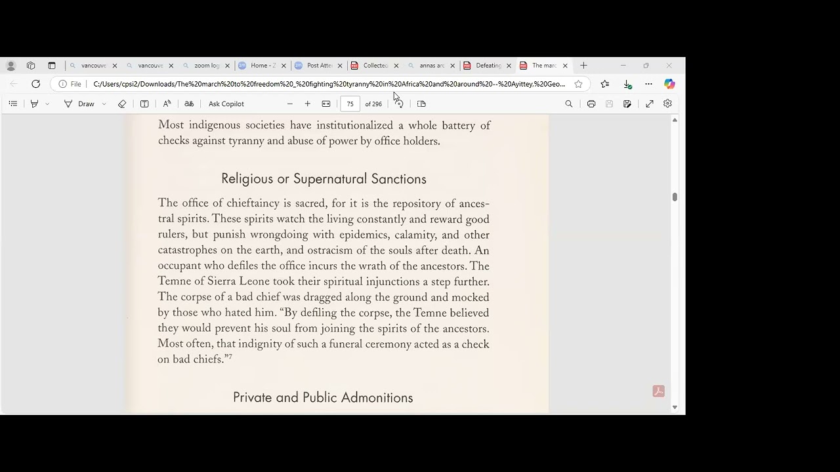Close the 'Home - Z' tab
840x472 pixels.
coord(283,66)
